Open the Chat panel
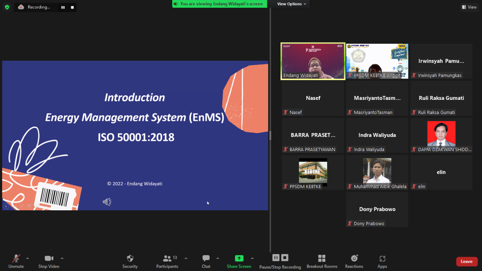The height and width of the screenshot is (271, 482). 206,261
